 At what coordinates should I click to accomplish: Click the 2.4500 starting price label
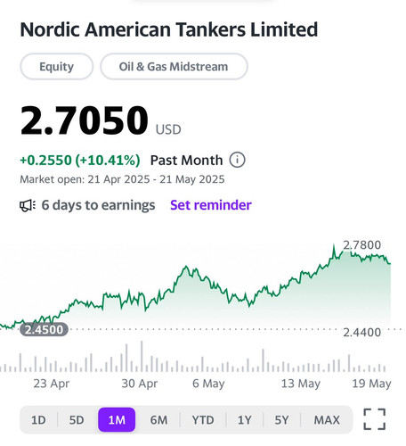44,329
